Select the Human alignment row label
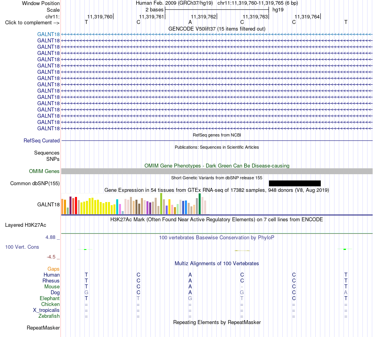The width and height of the screenshot is (373, 337). [x=51, y=275]
